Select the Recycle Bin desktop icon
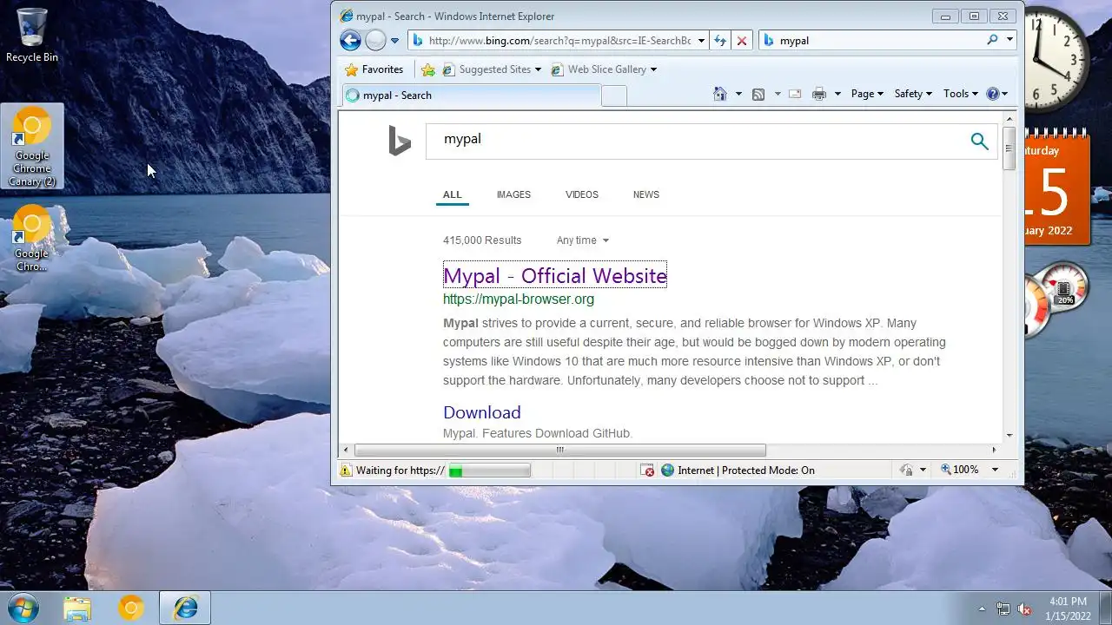1112x625 pixels. (x=32, y=36)
